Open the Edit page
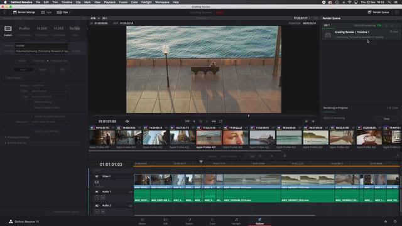The height and width of the screenshot is (226, 402). [x=166, y=222]
